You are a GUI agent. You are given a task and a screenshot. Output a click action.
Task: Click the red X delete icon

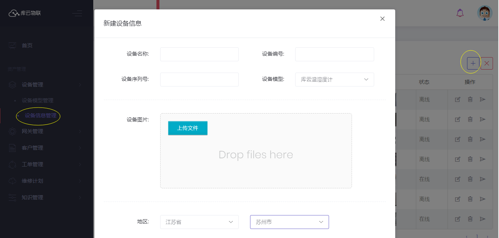pyautogui.click(x=487, y=64)
